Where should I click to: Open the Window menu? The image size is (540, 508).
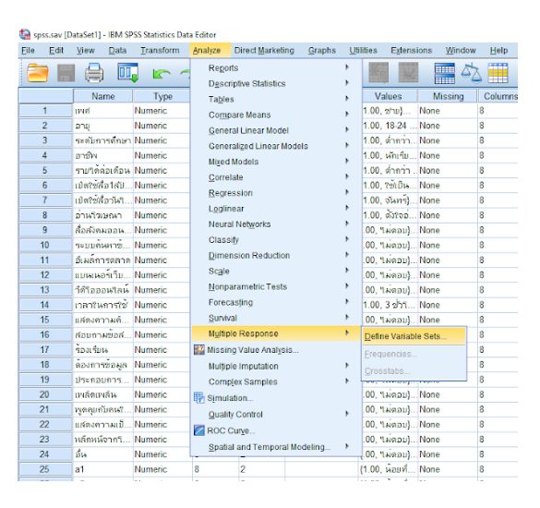[461, 50]
